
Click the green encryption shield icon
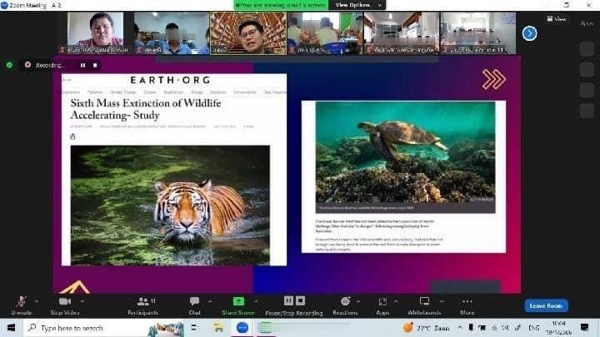coord(9,65)
